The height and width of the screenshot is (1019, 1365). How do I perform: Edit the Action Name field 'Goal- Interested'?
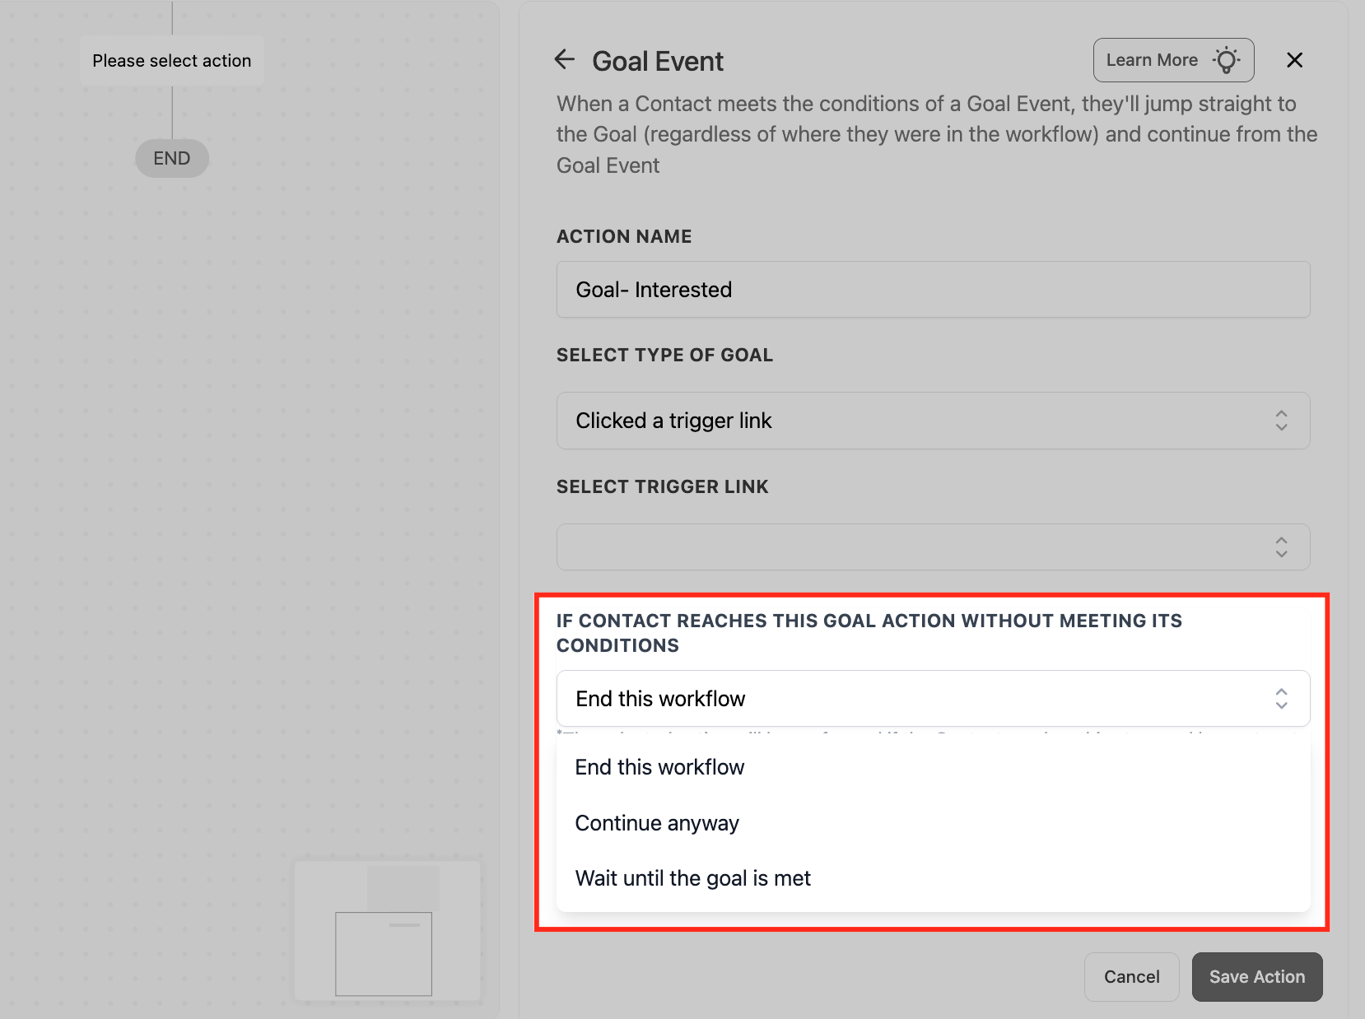933,290
